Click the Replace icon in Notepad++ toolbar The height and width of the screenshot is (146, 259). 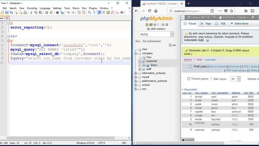point(62,13)
